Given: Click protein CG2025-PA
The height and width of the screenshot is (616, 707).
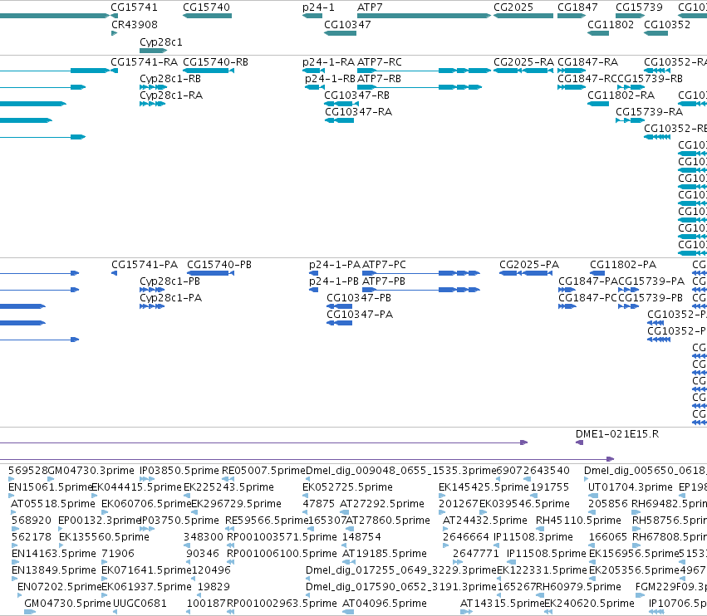Looking at the screenshot, I should point(529,265).
